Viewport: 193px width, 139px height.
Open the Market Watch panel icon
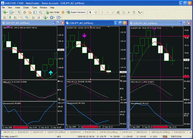(x=19, y=12)
